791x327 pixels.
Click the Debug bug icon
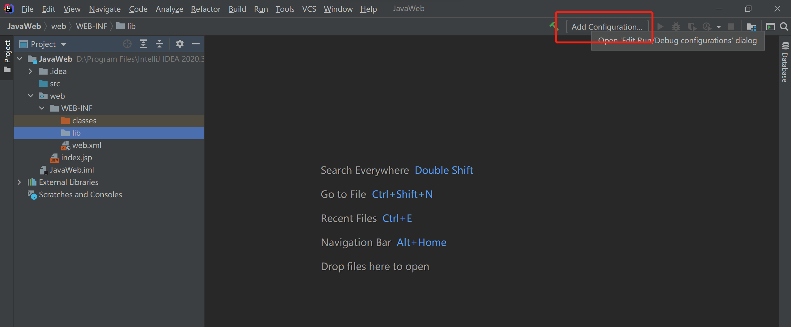point(676,27)
